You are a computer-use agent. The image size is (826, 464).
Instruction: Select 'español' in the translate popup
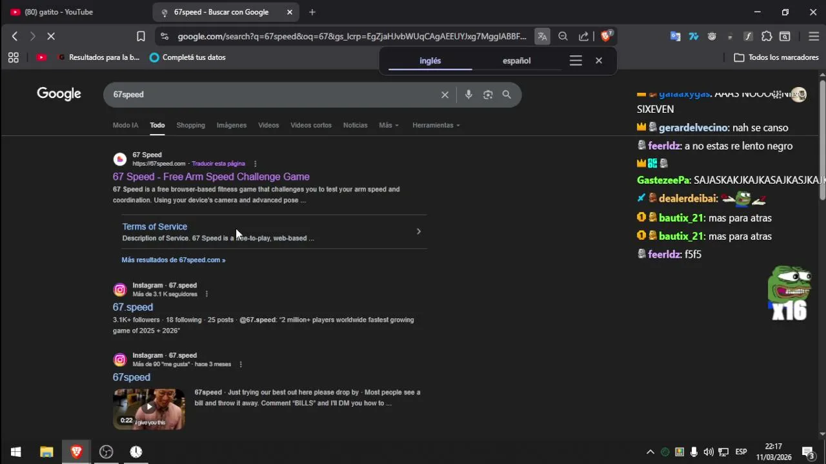coord(516,61)
